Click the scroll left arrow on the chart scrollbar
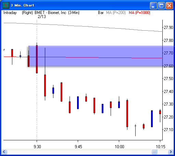The image size is (175, 156). (4, 152)
